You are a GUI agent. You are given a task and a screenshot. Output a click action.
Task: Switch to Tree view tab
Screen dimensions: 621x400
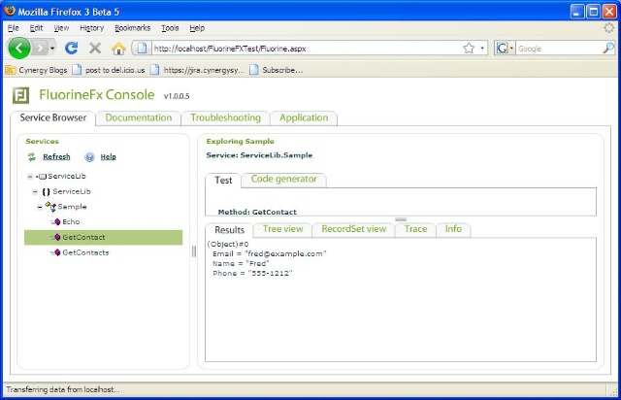pos(282,229)
